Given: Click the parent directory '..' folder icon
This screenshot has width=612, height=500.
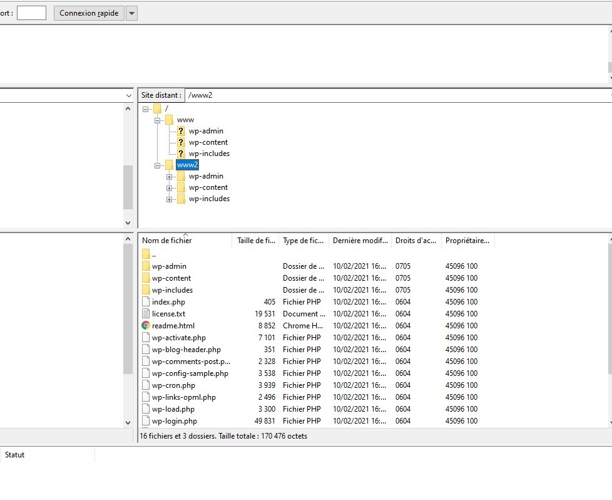Looking at the screenshot, I should [146, 254].
